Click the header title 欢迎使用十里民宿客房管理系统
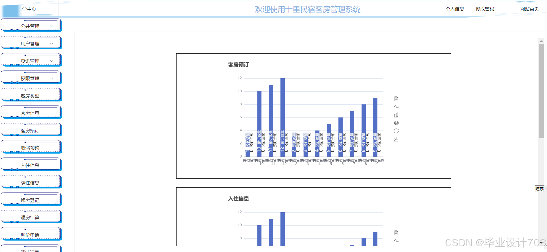Viewport: 547px width, 252px height. click(x=308, y=9)
